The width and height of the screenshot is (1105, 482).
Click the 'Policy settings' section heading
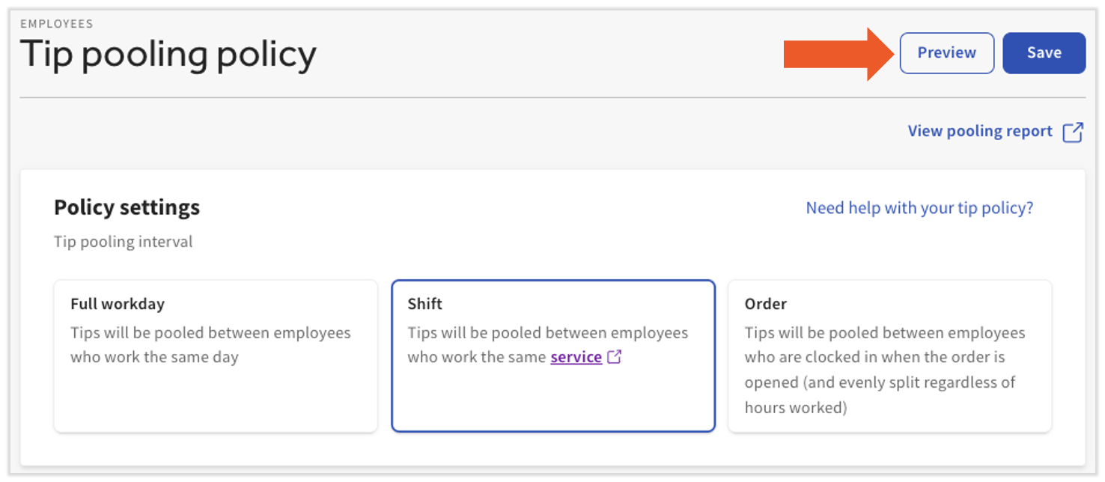coord(127,207)
